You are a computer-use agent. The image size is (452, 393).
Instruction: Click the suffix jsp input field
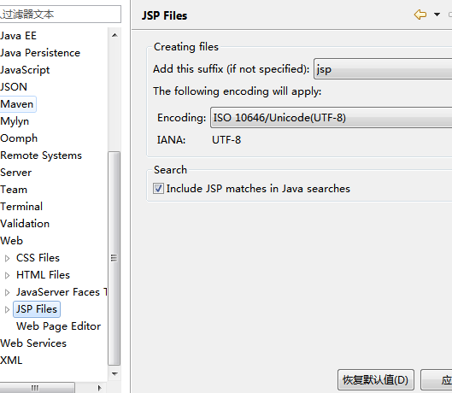[383, 69]
